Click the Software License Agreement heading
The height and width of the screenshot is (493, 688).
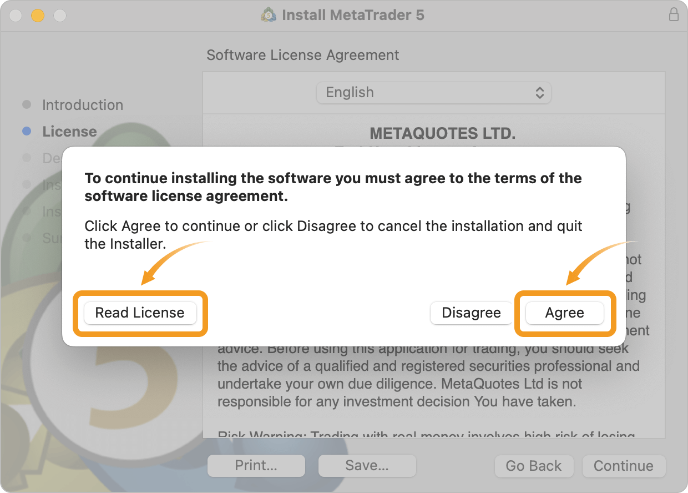tap(303, 56)
